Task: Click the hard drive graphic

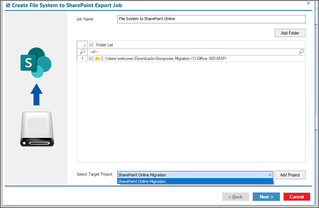Action: coord(37,129)
